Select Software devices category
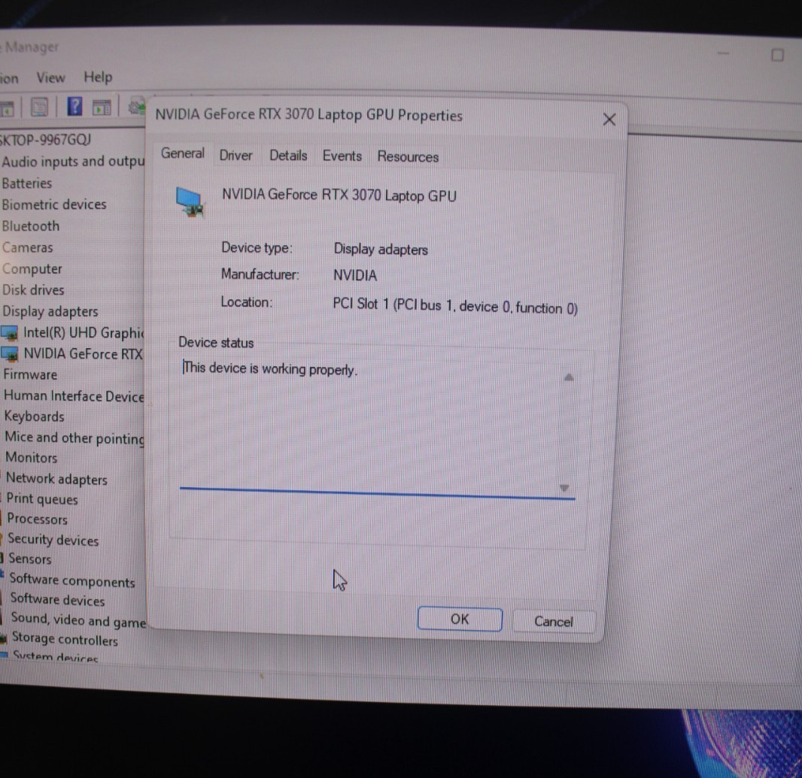 pos(57,600)
